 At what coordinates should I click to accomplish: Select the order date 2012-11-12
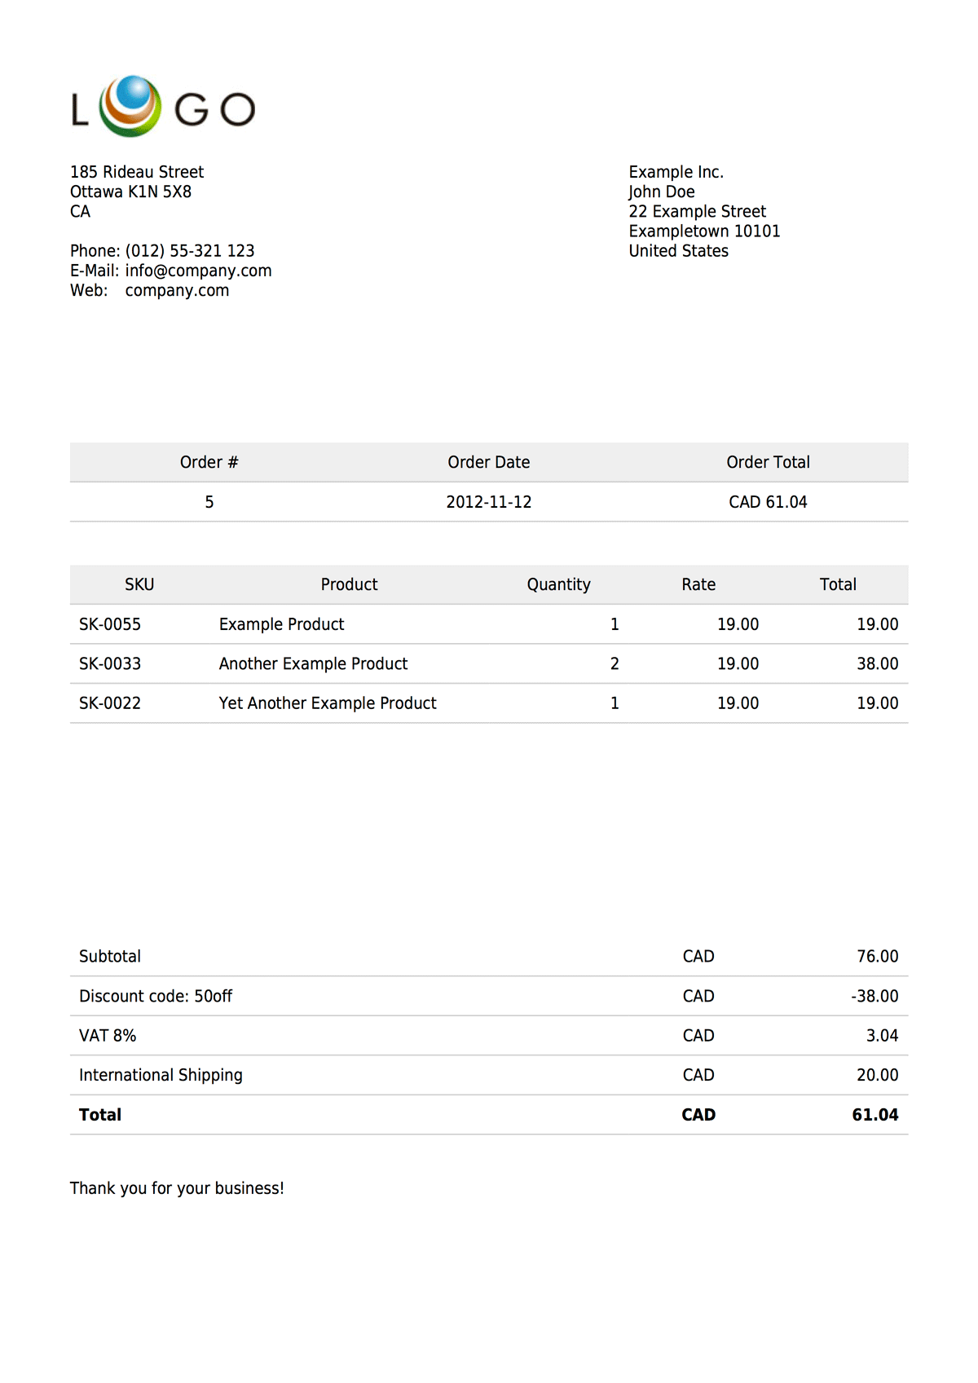point(489,502)
